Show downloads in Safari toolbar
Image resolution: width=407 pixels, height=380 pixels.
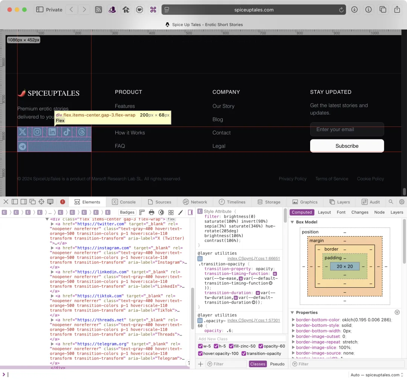click(354, 9)
